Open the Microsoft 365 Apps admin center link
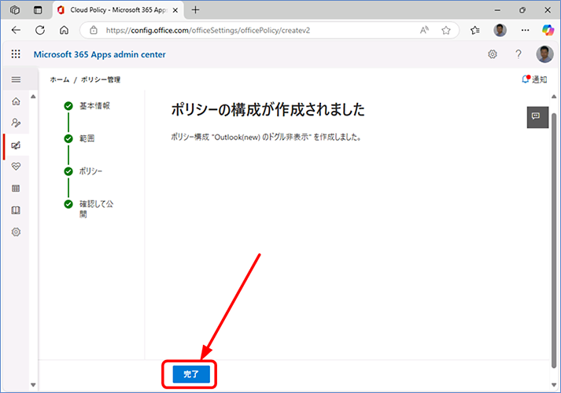Viewport: 561px width, 393px height. pyautogui.click(x=99, y=55)
